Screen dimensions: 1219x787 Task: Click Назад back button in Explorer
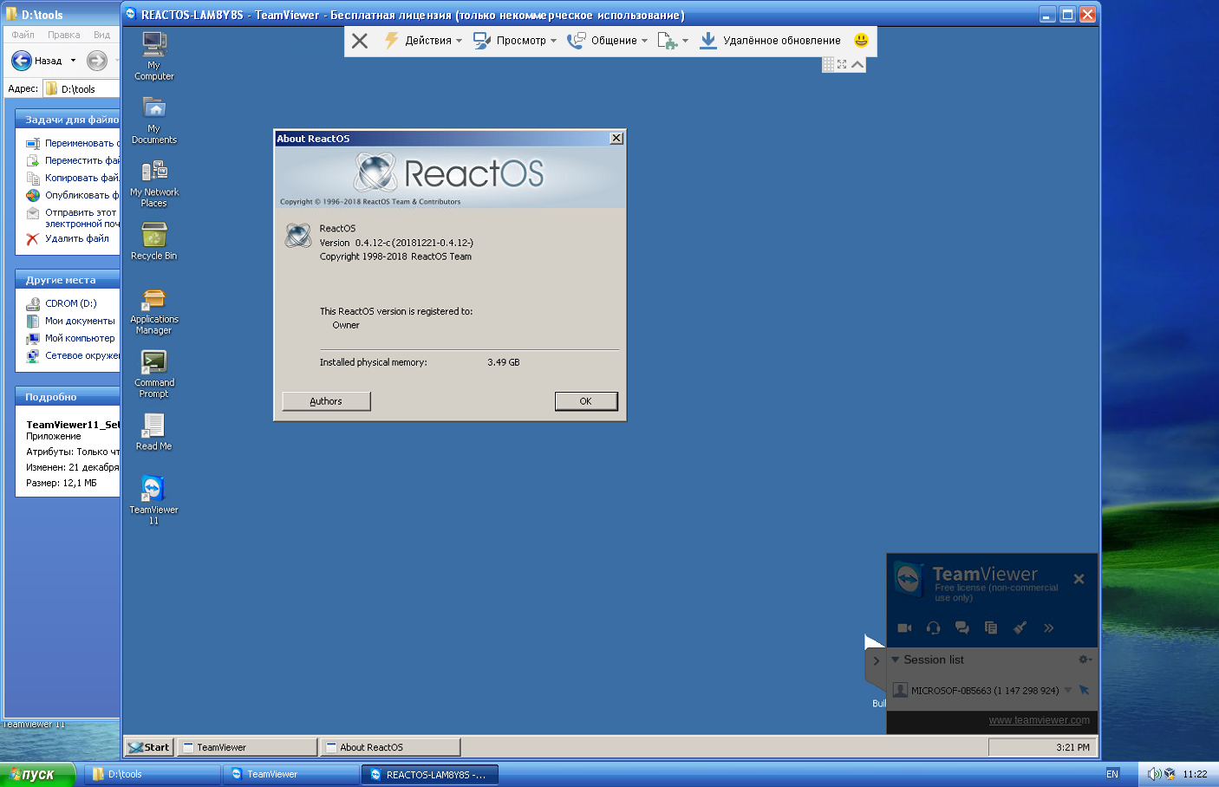tap(36, 61)
